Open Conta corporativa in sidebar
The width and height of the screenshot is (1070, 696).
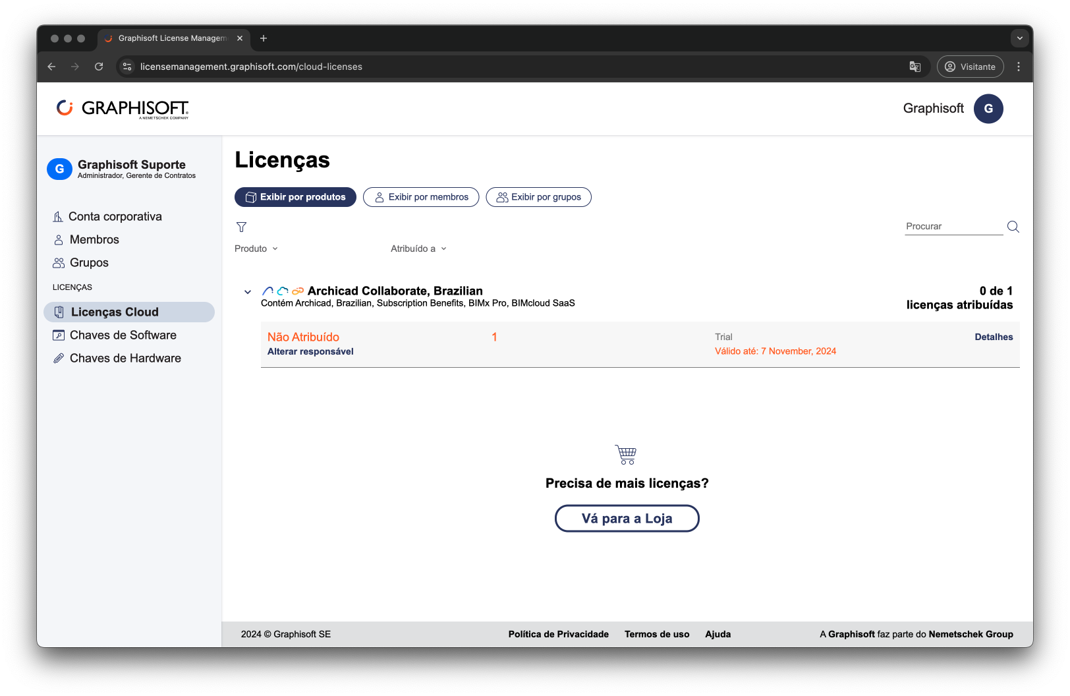coord(107,216)
